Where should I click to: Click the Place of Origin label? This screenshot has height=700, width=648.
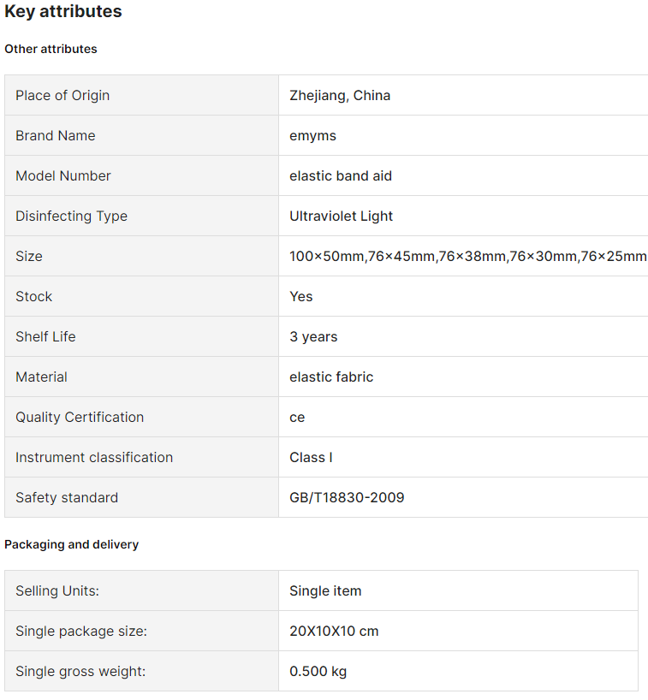[62, 96]
